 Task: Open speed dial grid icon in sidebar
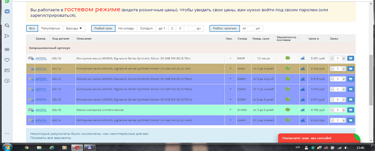click(7, 50)
